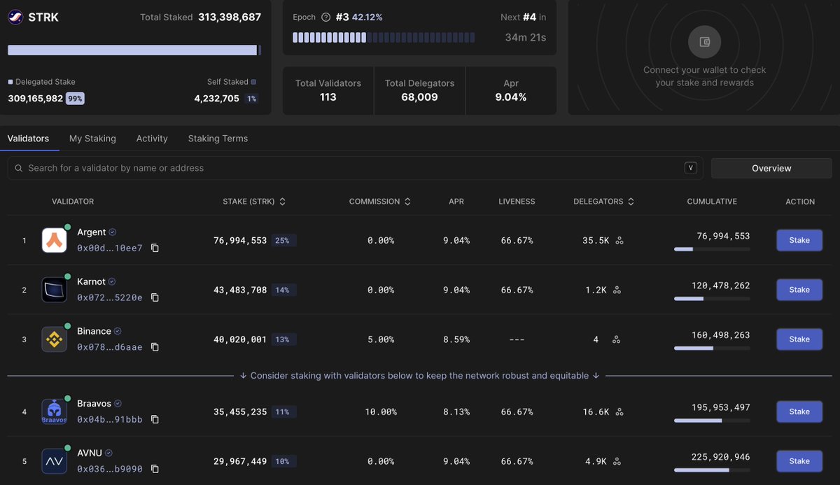
Task: Sort by the COMMISSION column
Action: click(380, 202)
